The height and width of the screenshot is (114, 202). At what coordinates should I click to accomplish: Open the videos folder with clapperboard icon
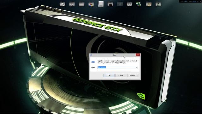(x=110, y=4)
